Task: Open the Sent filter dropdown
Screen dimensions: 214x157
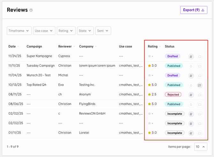Action: tap(103, 31)
